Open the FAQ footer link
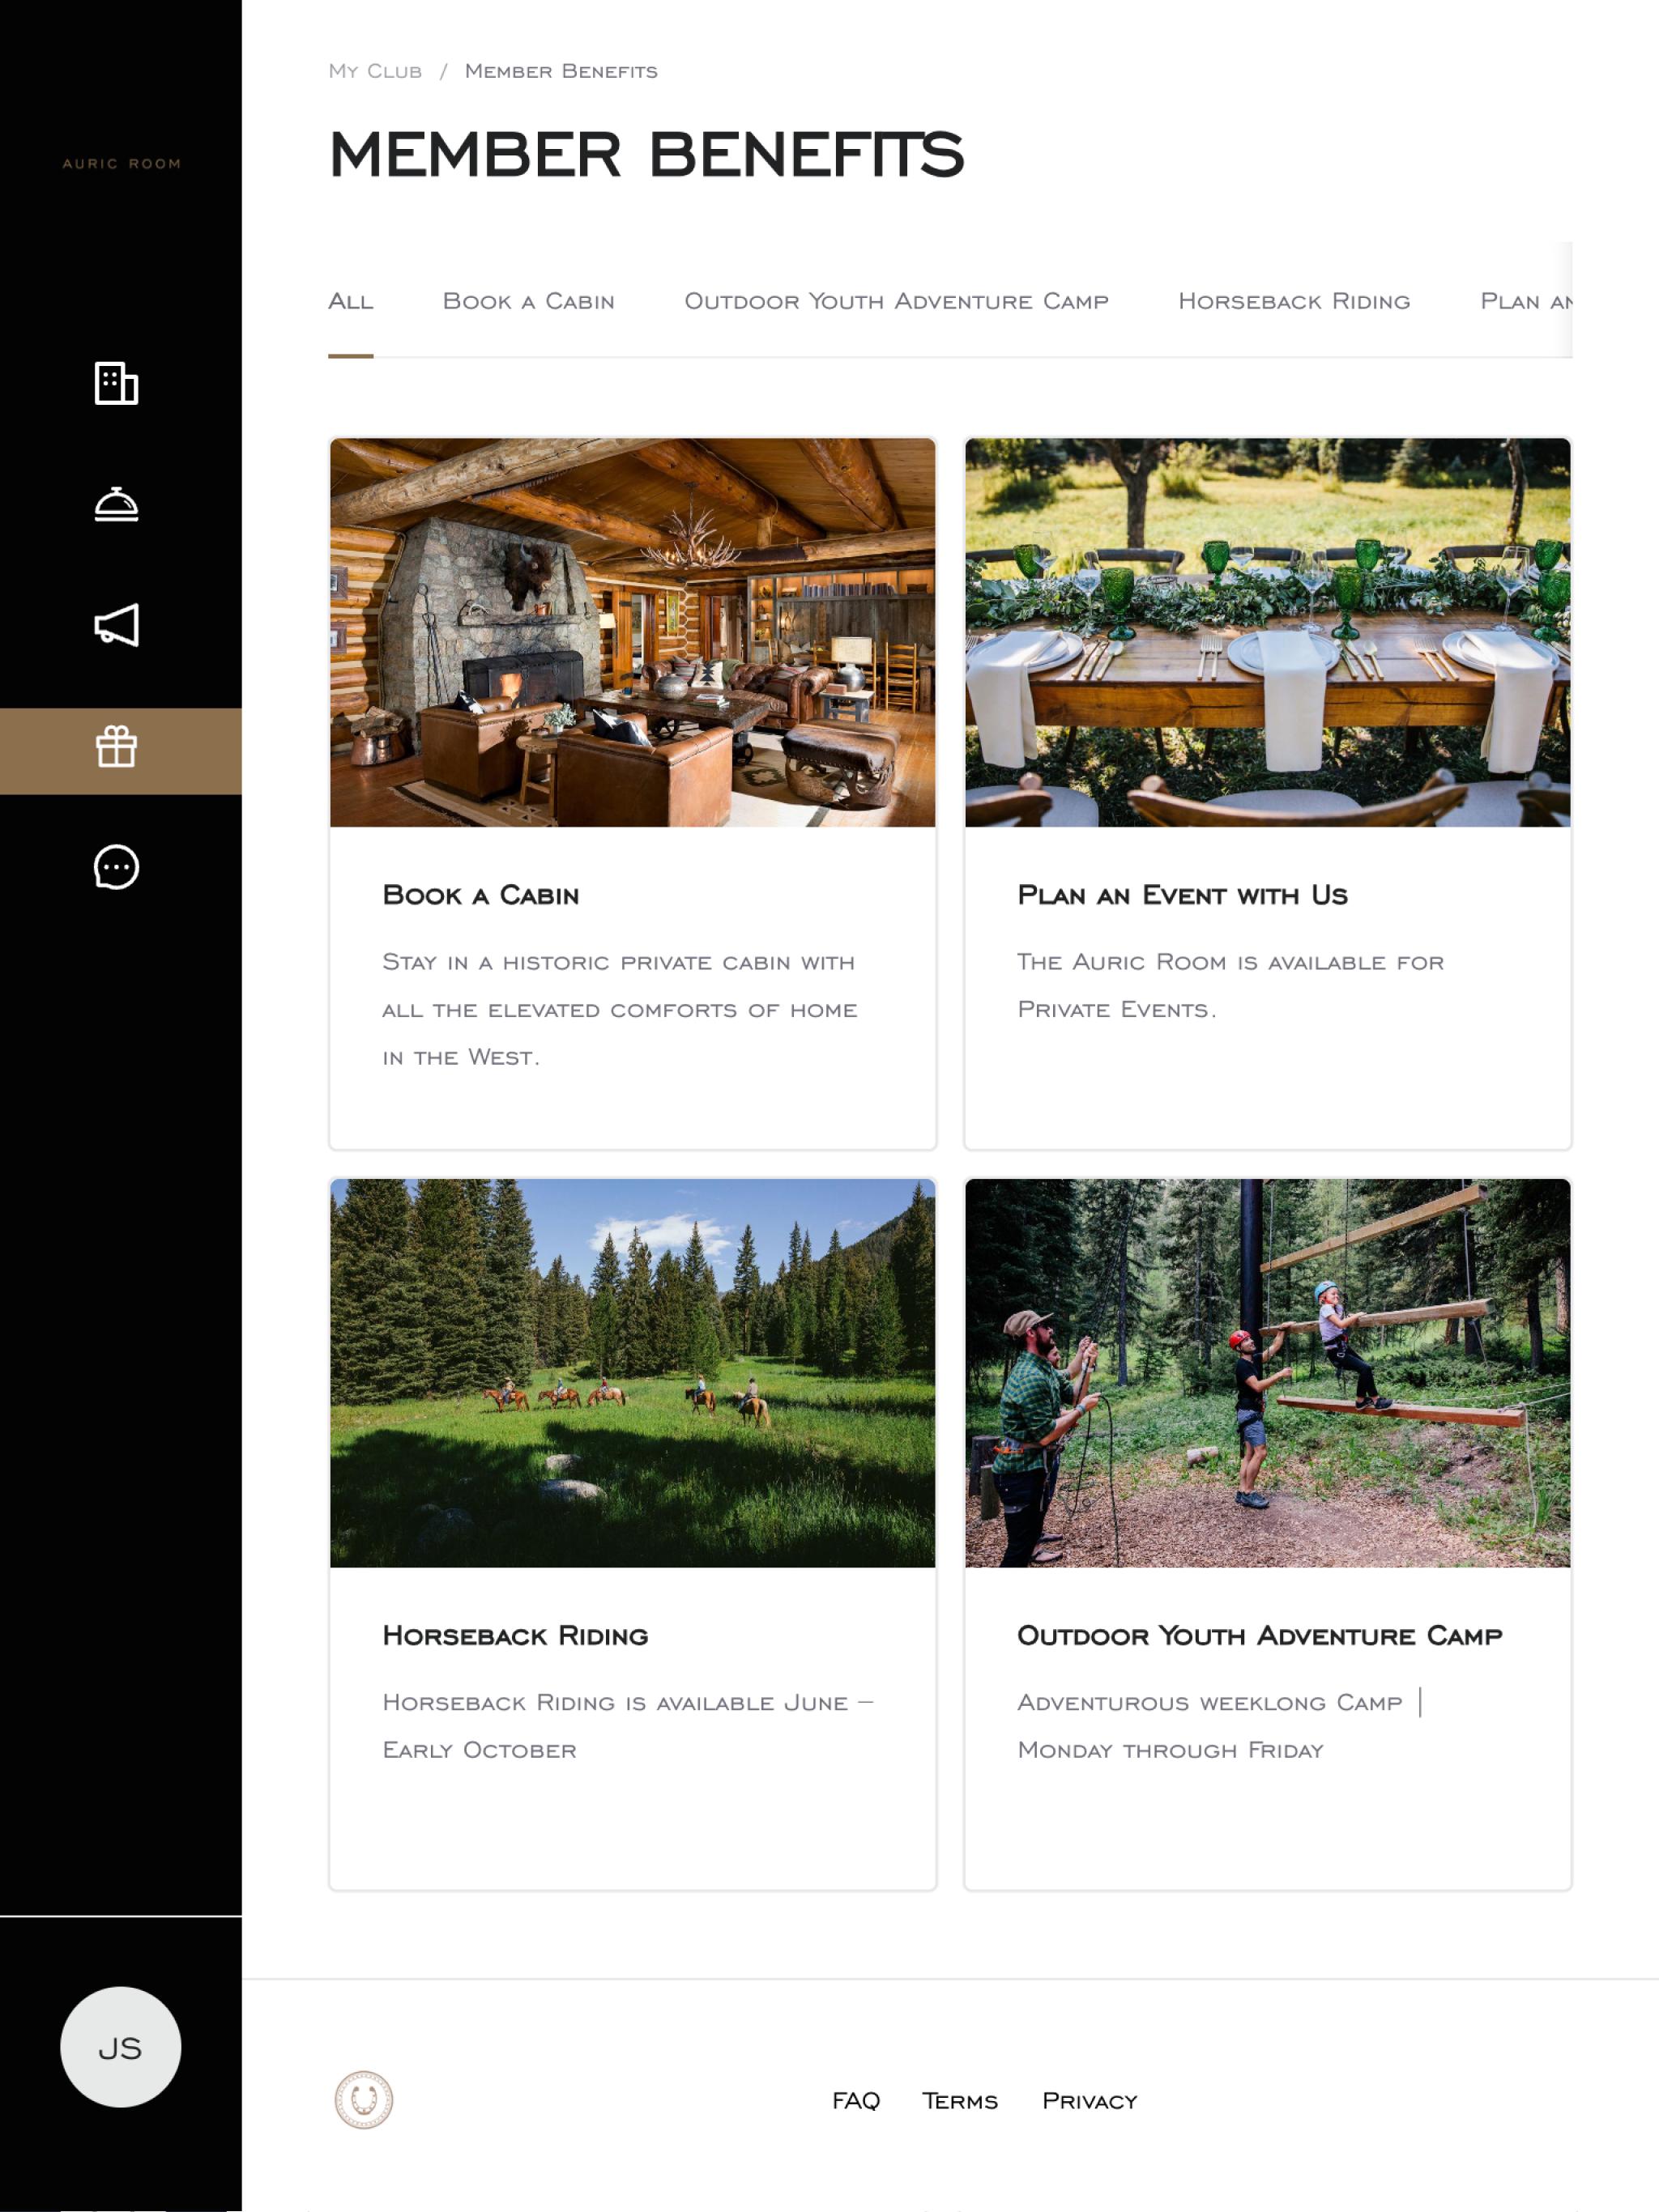The image size is (1659, 2212). point(855,2100)
